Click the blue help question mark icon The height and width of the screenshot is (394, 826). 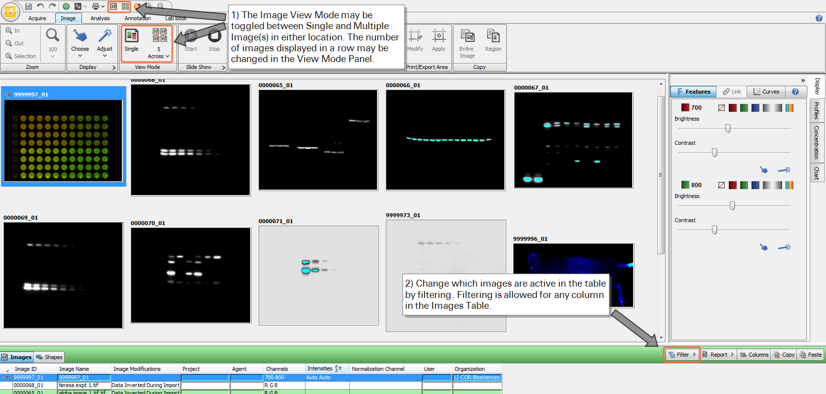pos(819,18)
